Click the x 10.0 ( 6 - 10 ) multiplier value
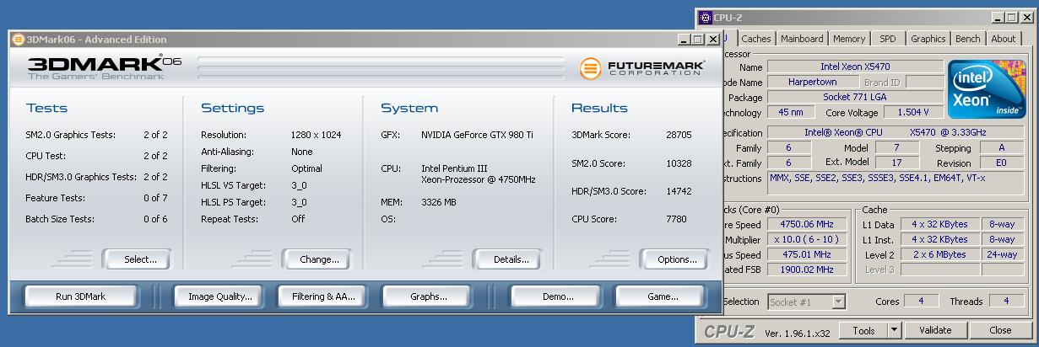Viewport: 1039px width, 347px height. tap(807, 240)
